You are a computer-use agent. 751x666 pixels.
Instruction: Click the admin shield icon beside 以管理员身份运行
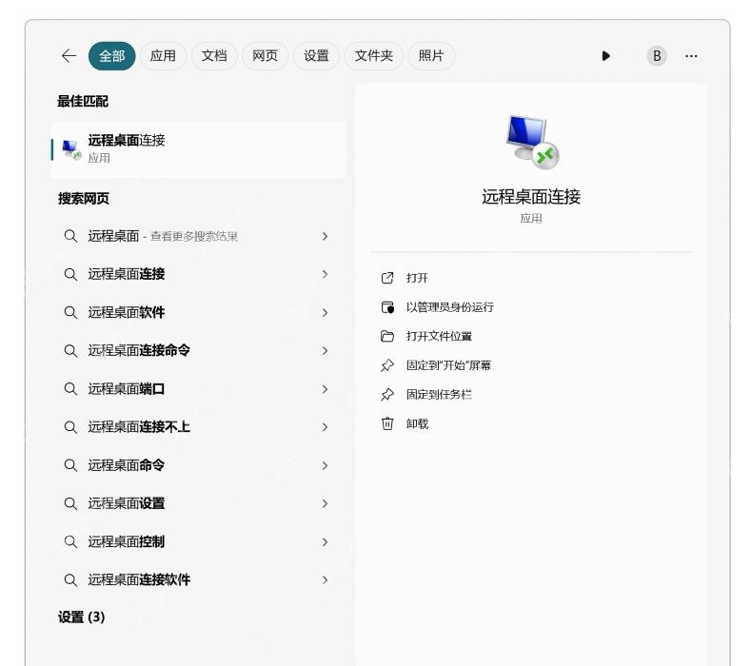pyautogui.click(x=387, y=307)
